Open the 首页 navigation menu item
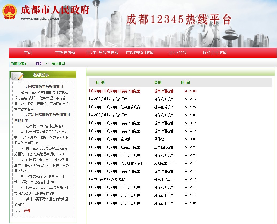 pyautogui.click(x=28, y=53)
